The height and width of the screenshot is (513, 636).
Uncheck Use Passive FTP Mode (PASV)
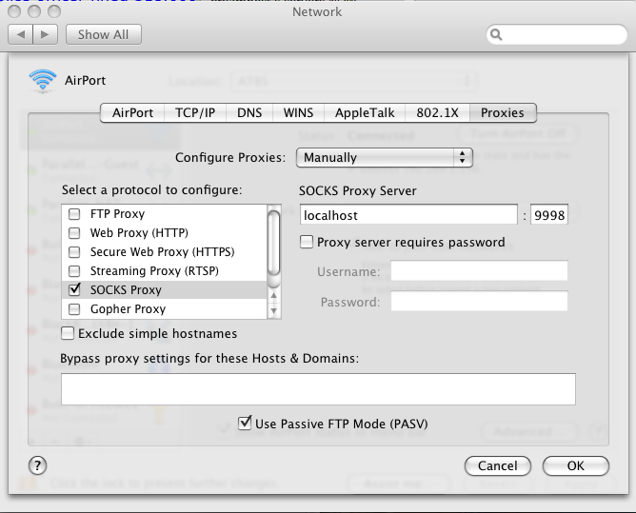point(245,423)
